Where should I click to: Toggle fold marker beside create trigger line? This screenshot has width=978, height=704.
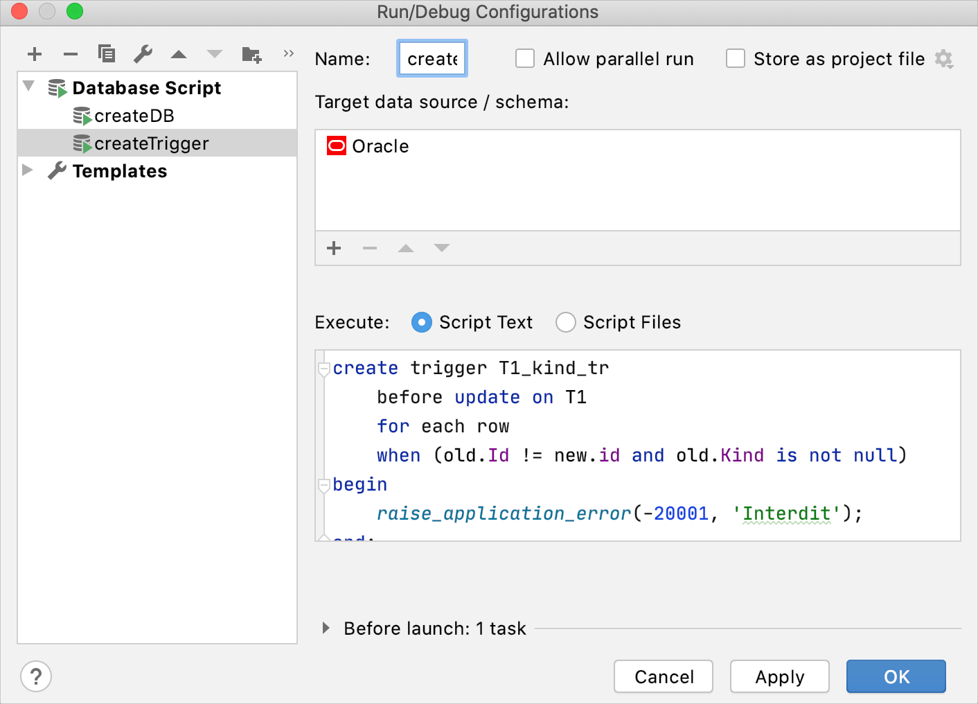pos(323,369)
